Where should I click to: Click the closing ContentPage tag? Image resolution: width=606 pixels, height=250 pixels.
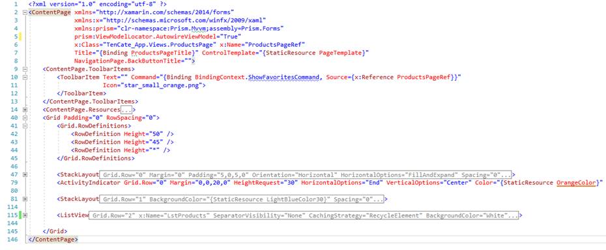click(x=53, y=240)
